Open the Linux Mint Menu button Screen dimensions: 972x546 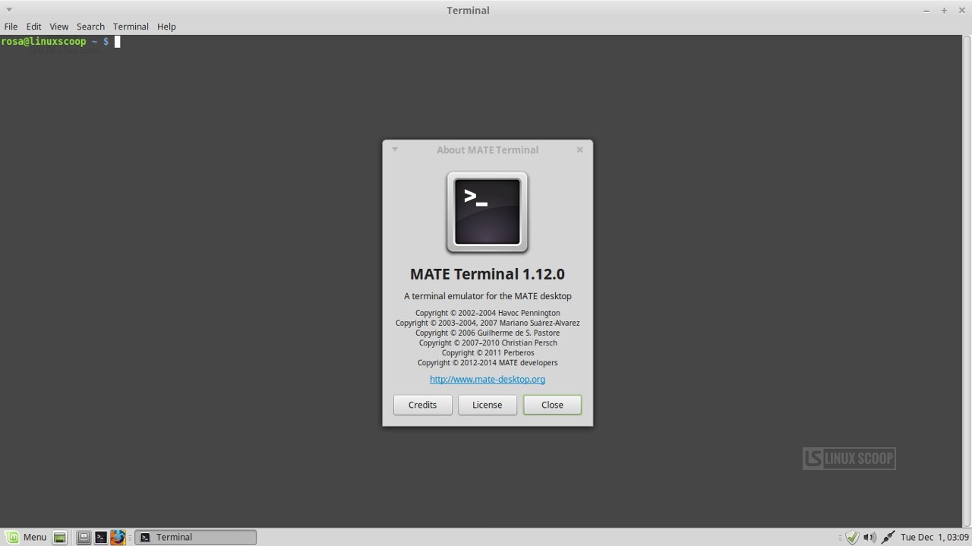(26, 537)
